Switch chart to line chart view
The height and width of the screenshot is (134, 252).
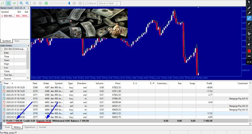point(14,3)
